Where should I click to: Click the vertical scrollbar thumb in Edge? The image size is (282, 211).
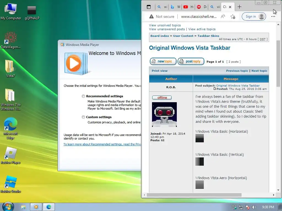278,64
